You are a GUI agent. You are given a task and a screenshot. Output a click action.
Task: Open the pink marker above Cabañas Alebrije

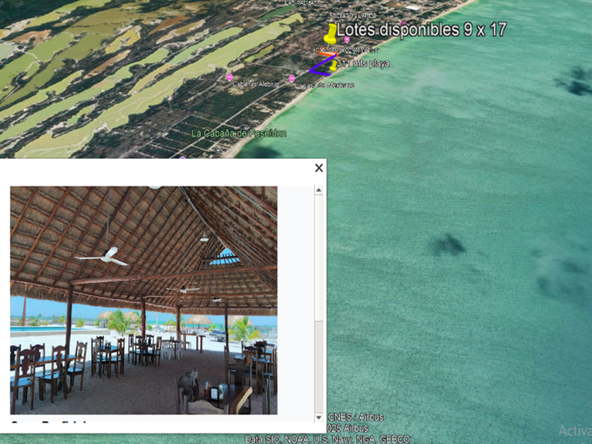click(x=229, y=76)
